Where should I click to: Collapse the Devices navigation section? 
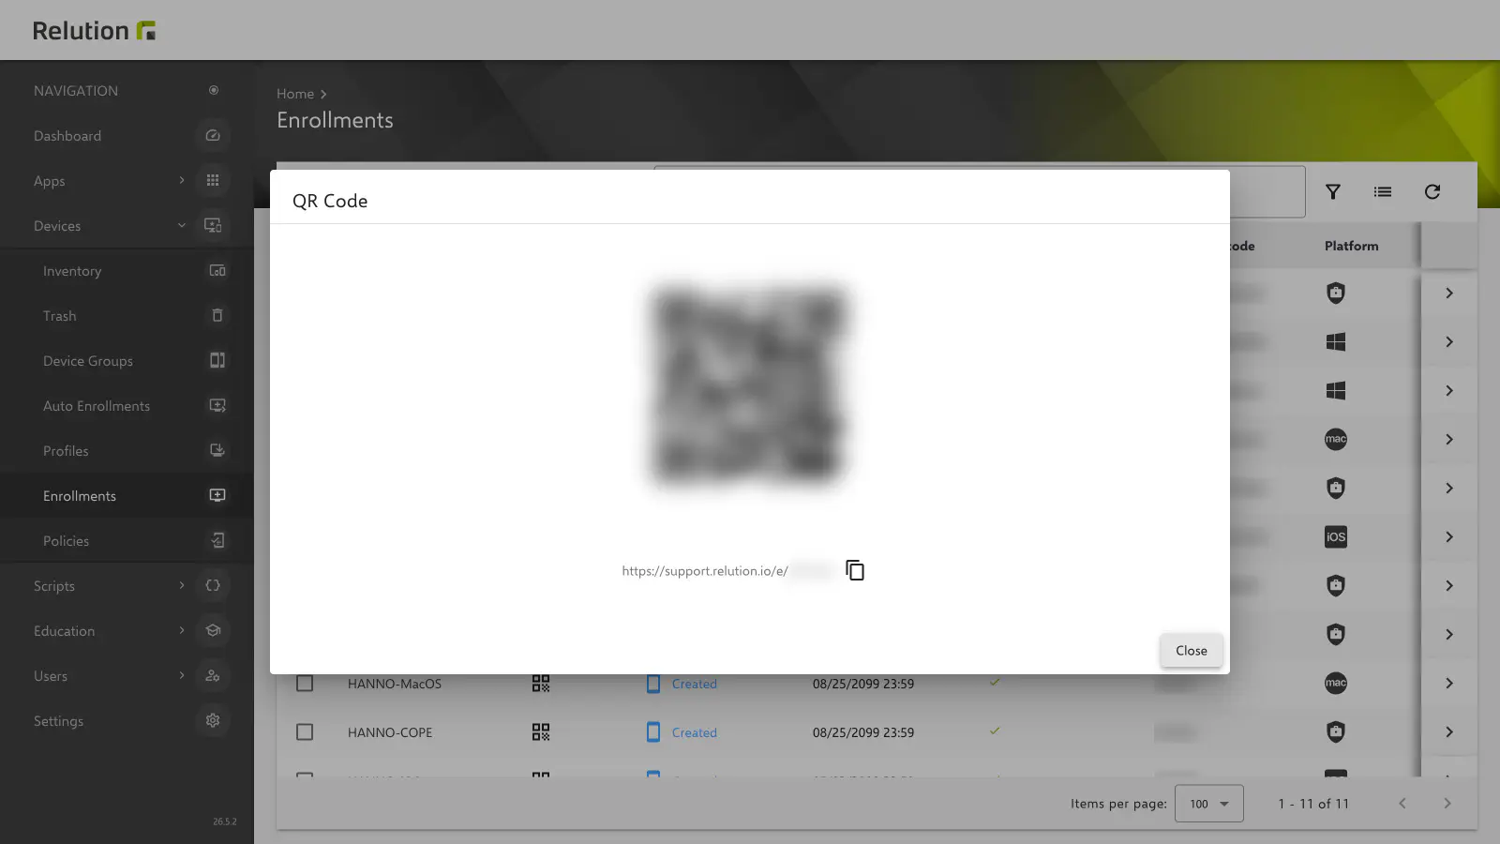(182, 226)
